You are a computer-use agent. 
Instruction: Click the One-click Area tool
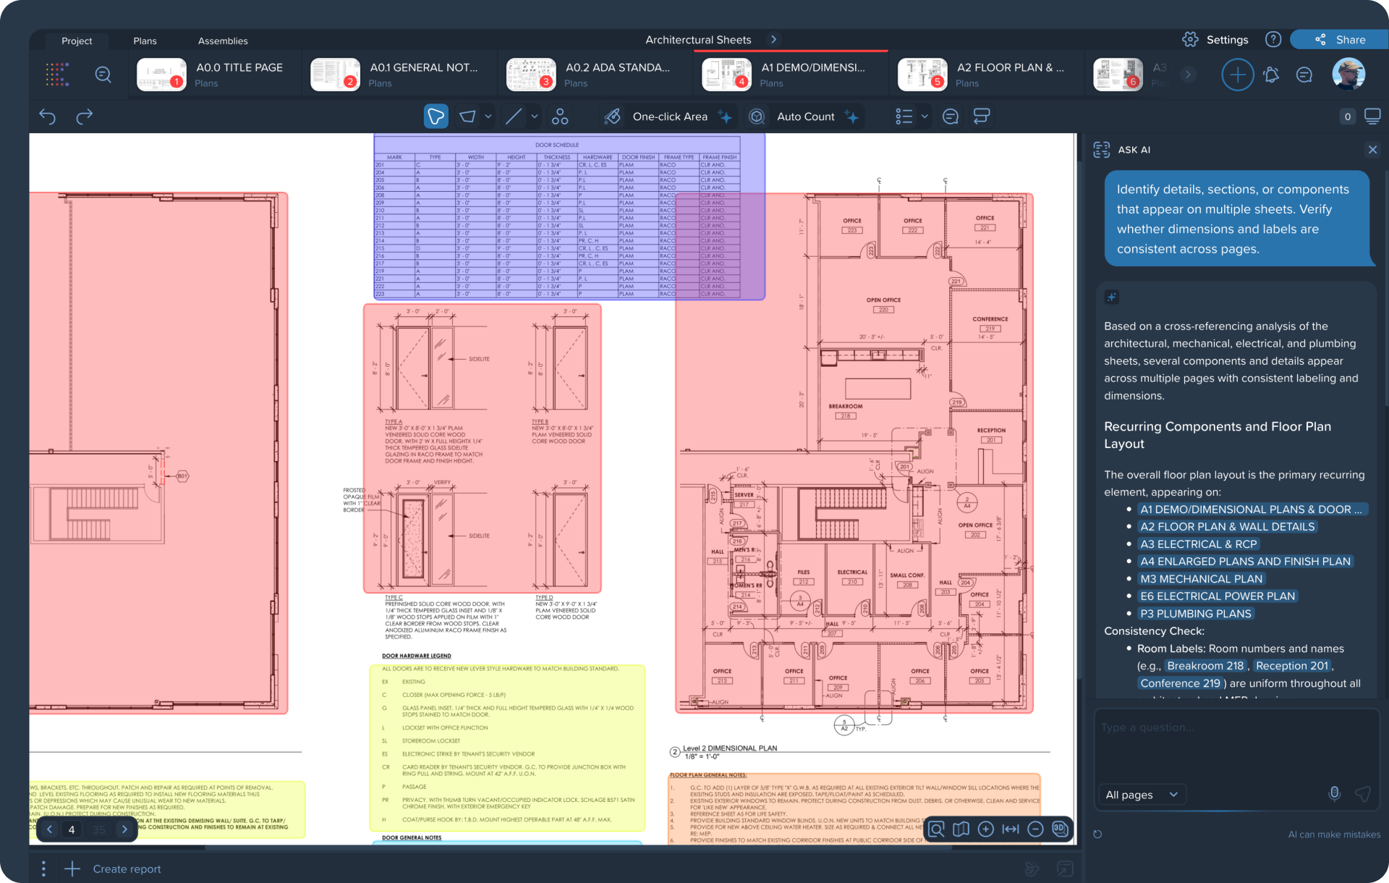[669, 117]
